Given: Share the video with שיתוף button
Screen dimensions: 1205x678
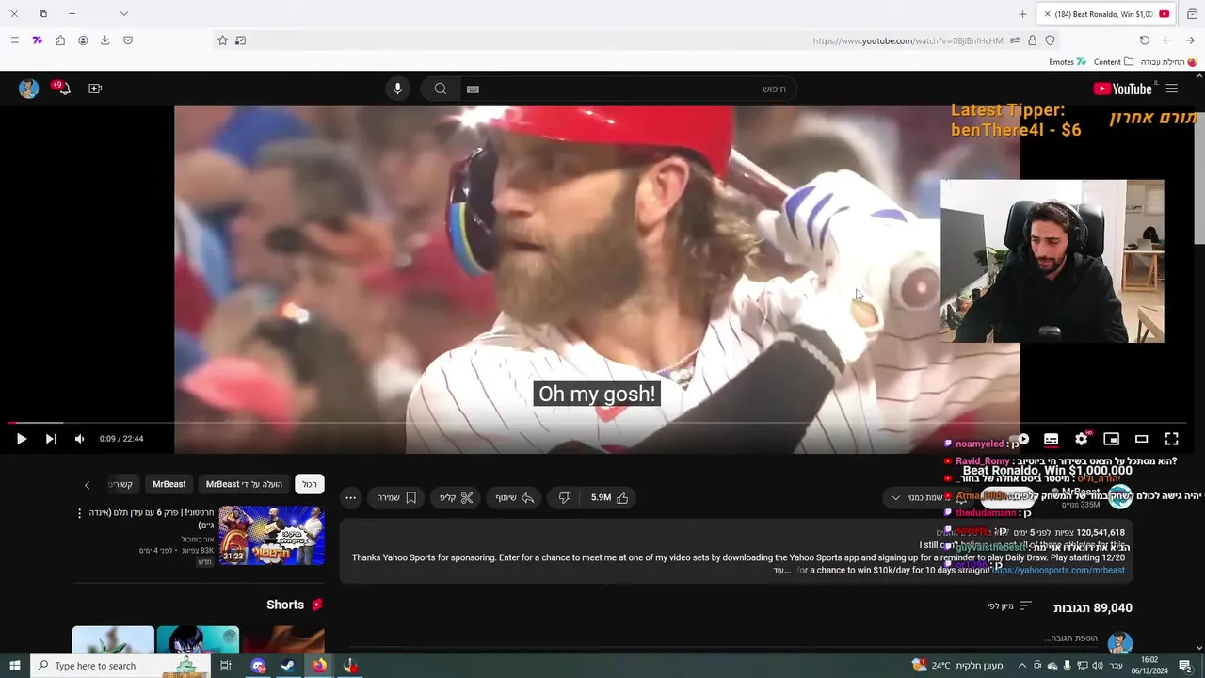Looking at the screenshot, I should 515,497.
